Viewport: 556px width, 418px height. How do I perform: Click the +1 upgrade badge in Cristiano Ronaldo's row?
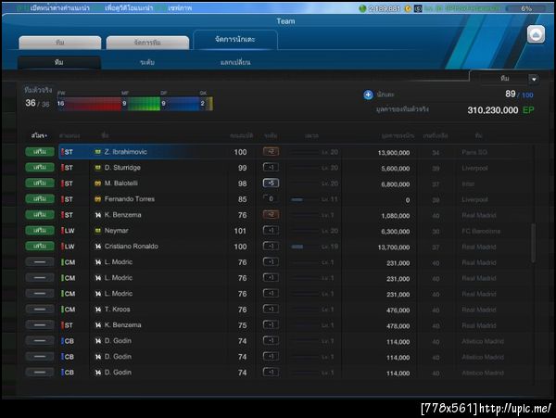[x=271, y=246]
